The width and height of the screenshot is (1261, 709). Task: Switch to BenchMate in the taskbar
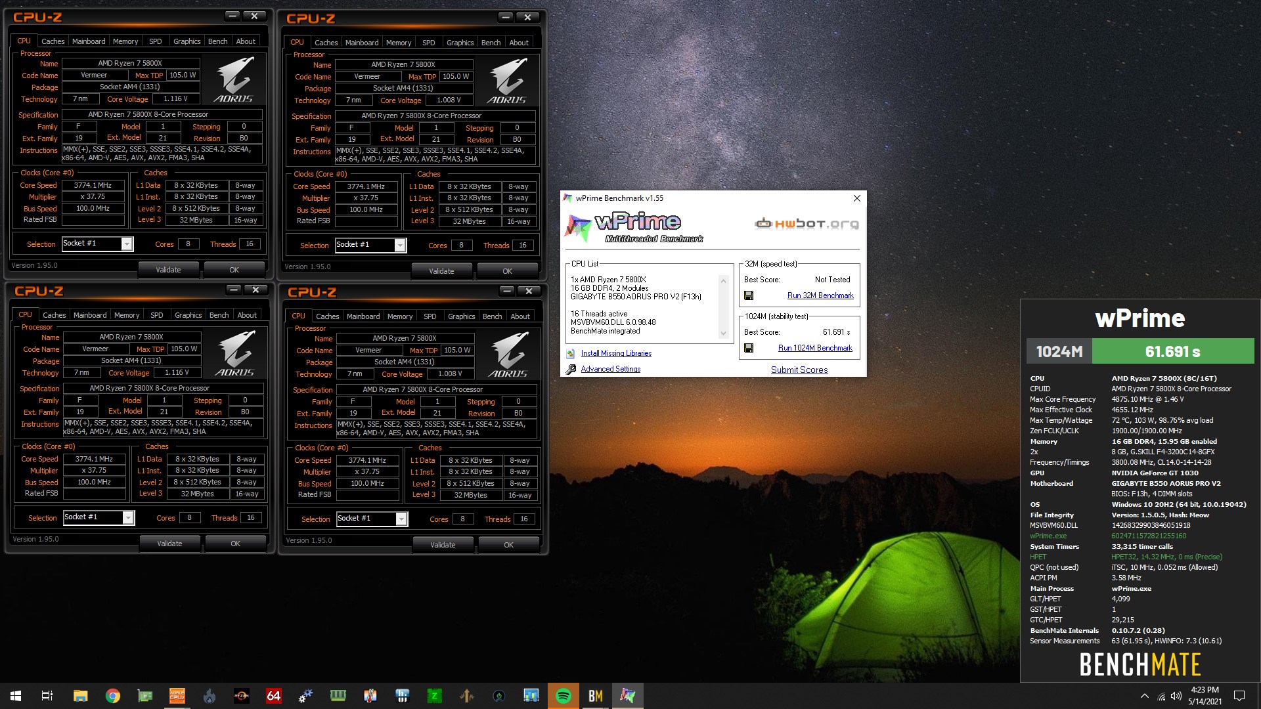pos(595,696)
